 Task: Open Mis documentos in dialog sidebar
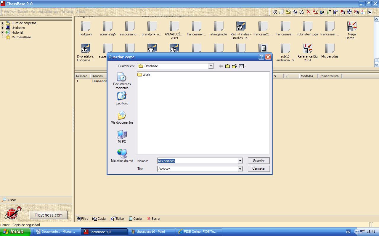point(122,117)
